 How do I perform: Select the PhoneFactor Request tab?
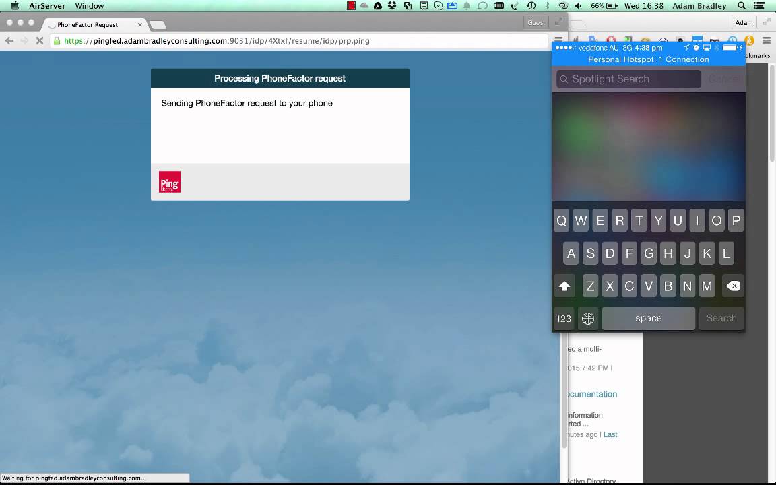coord(94,24)
